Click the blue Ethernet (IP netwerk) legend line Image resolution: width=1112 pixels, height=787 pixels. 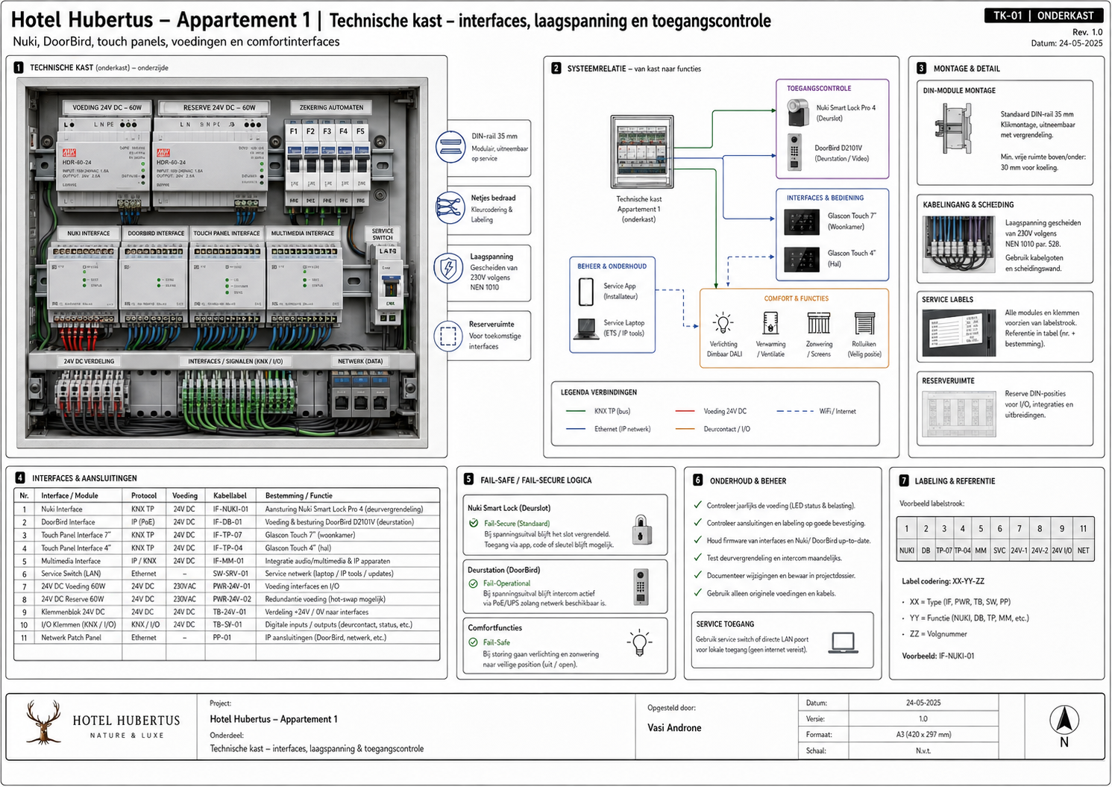pyautogui.click(x=576, y=429)
